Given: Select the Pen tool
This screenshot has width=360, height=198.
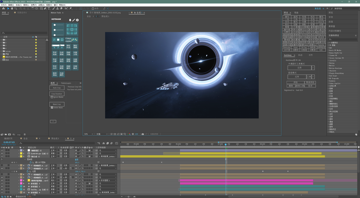Looking at the screenshot, I should coord(45,9).
